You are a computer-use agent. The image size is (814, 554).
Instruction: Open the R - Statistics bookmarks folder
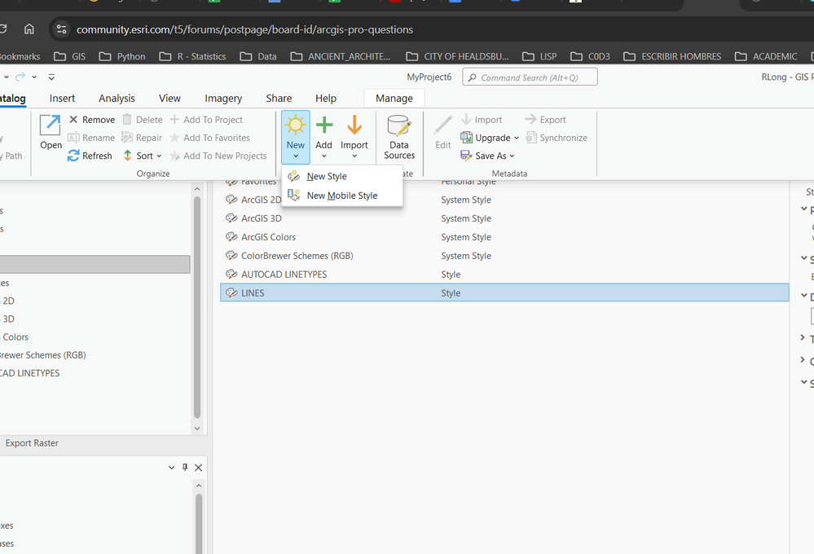(192, 56)
